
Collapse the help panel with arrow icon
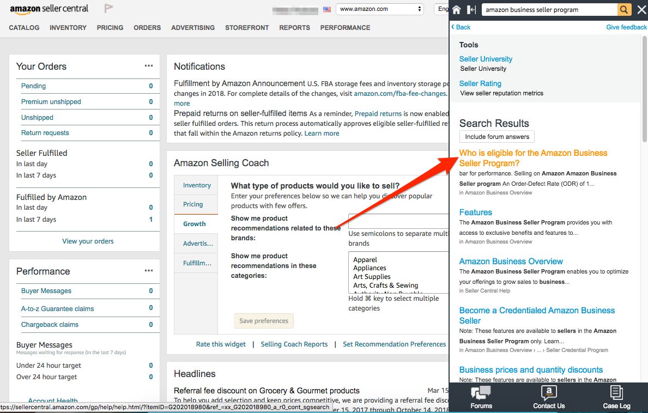[471, 9]
